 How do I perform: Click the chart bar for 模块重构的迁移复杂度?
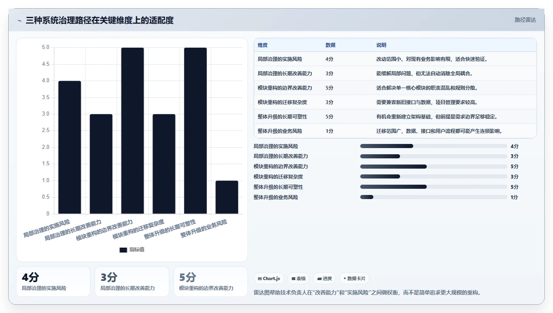(164, 164)
